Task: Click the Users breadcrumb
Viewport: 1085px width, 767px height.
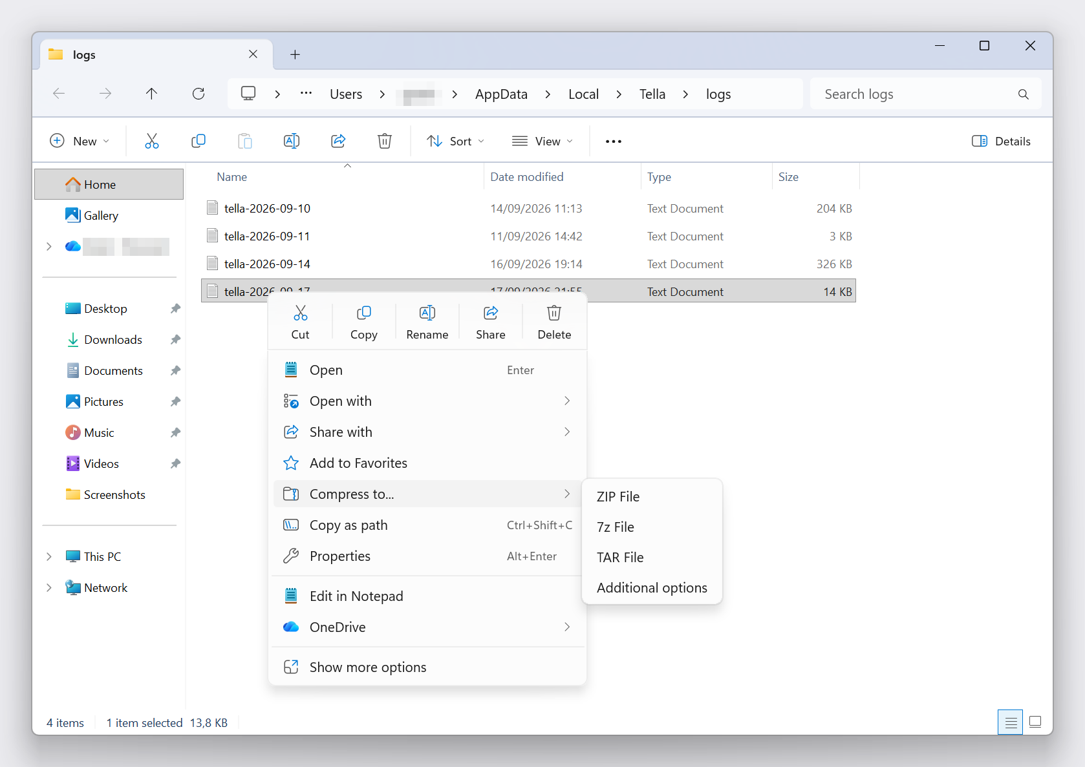Action: (x=346, y=94)
